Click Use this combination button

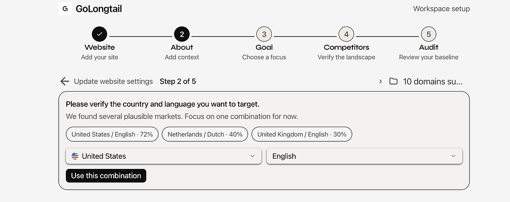(x=106, y=176)
